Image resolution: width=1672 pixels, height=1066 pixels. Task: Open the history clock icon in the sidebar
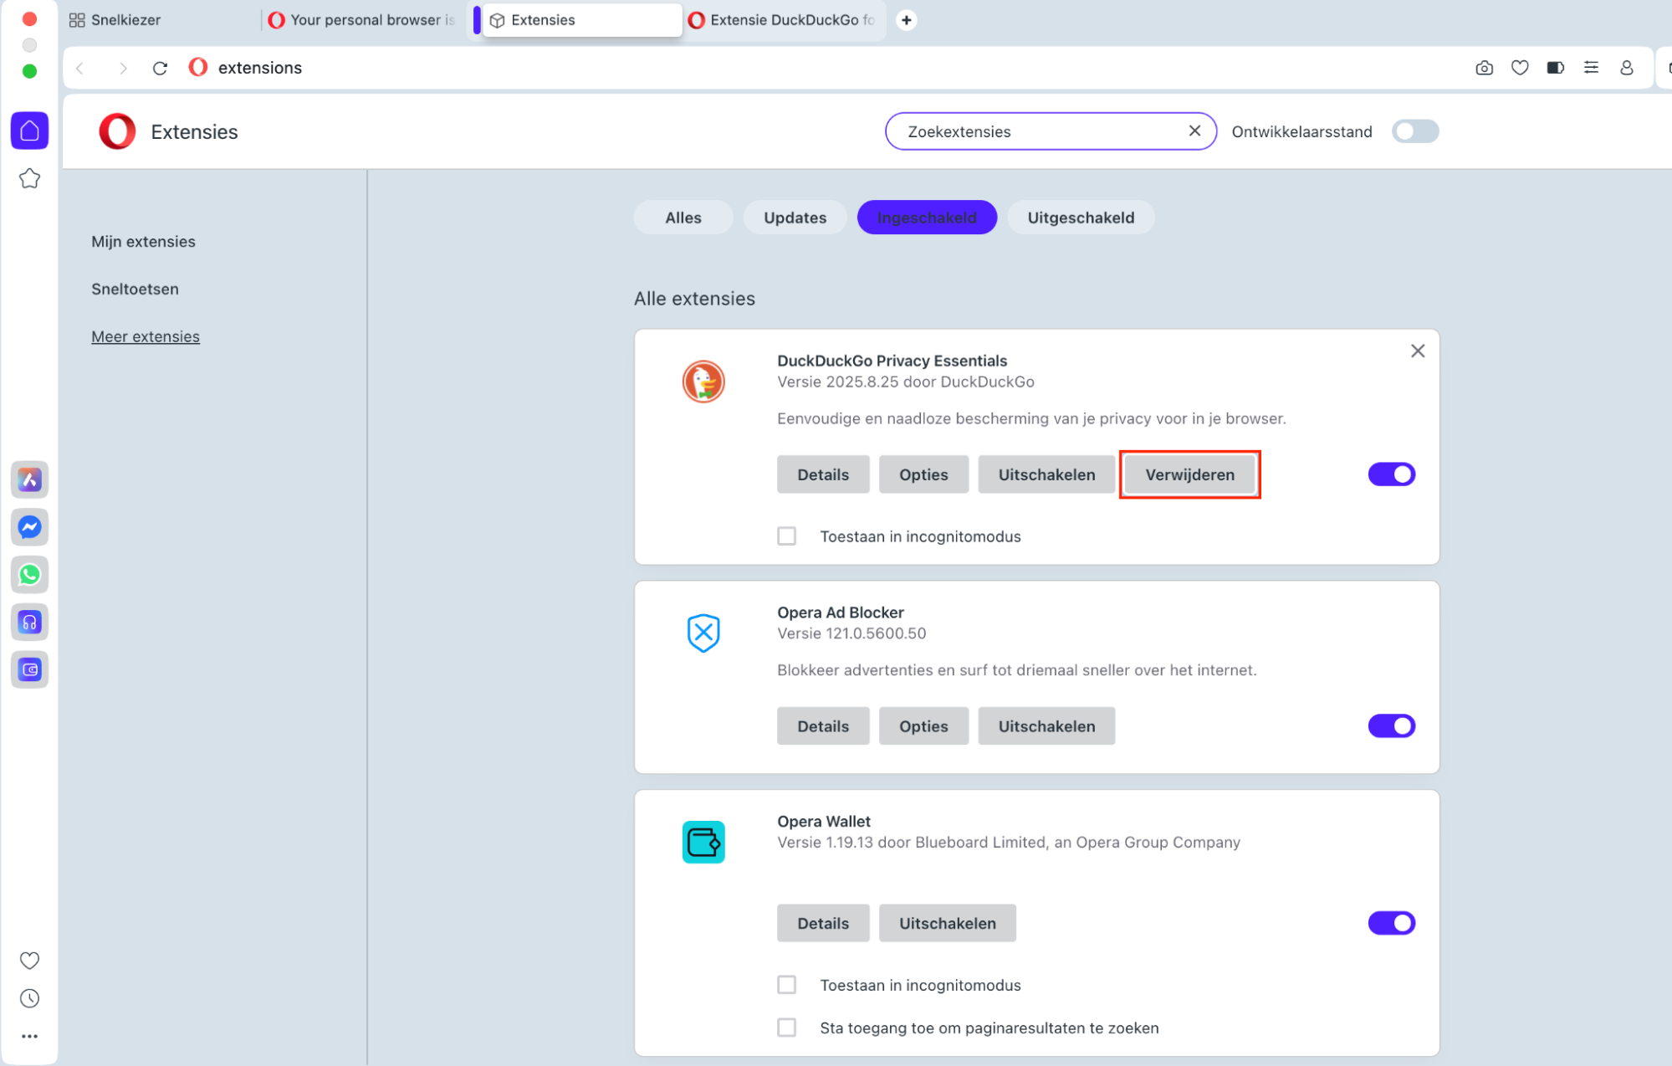(x=29, y=998)
